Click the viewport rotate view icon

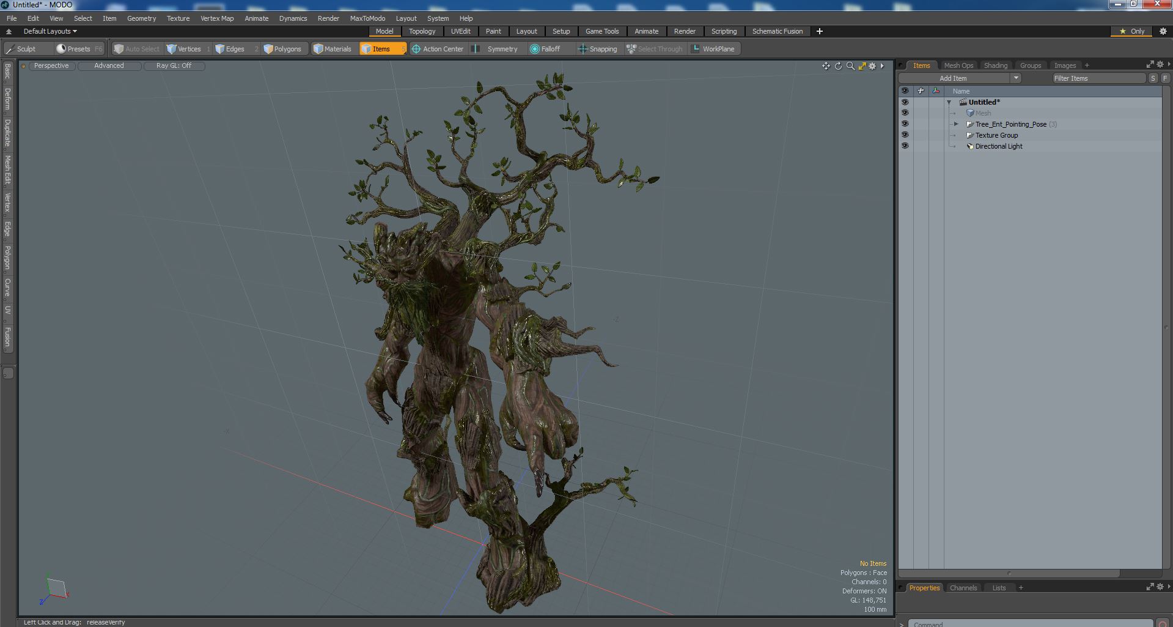(838, 66)
